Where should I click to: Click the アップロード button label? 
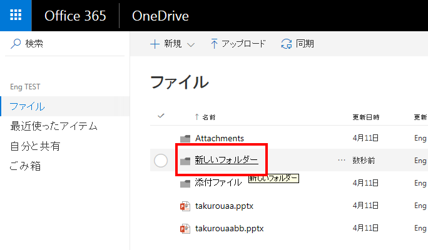pyautogui.click(x=243, y=44)
